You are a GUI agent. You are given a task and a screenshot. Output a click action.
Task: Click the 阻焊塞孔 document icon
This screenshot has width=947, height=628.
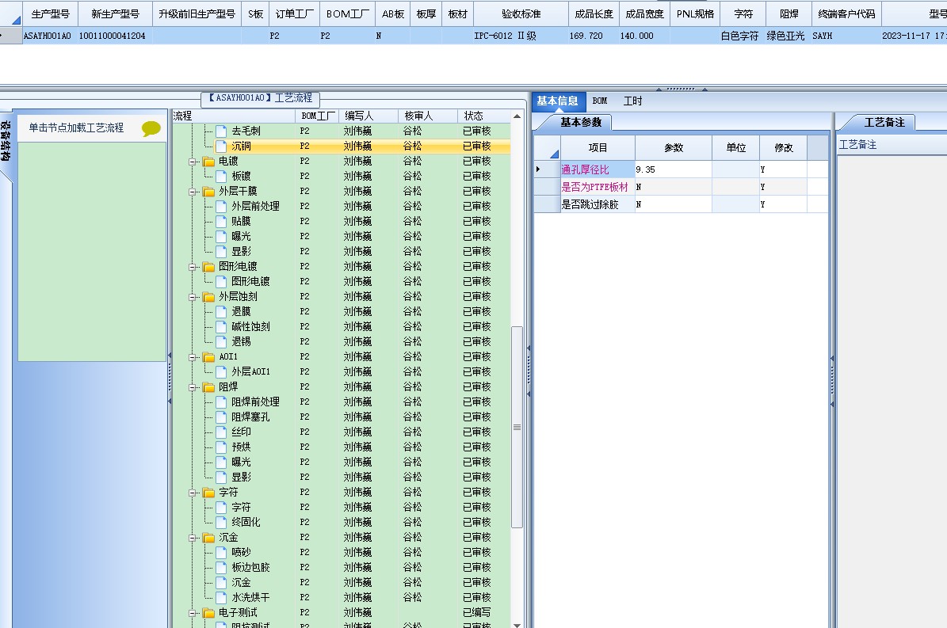click(x=222, y=417)
